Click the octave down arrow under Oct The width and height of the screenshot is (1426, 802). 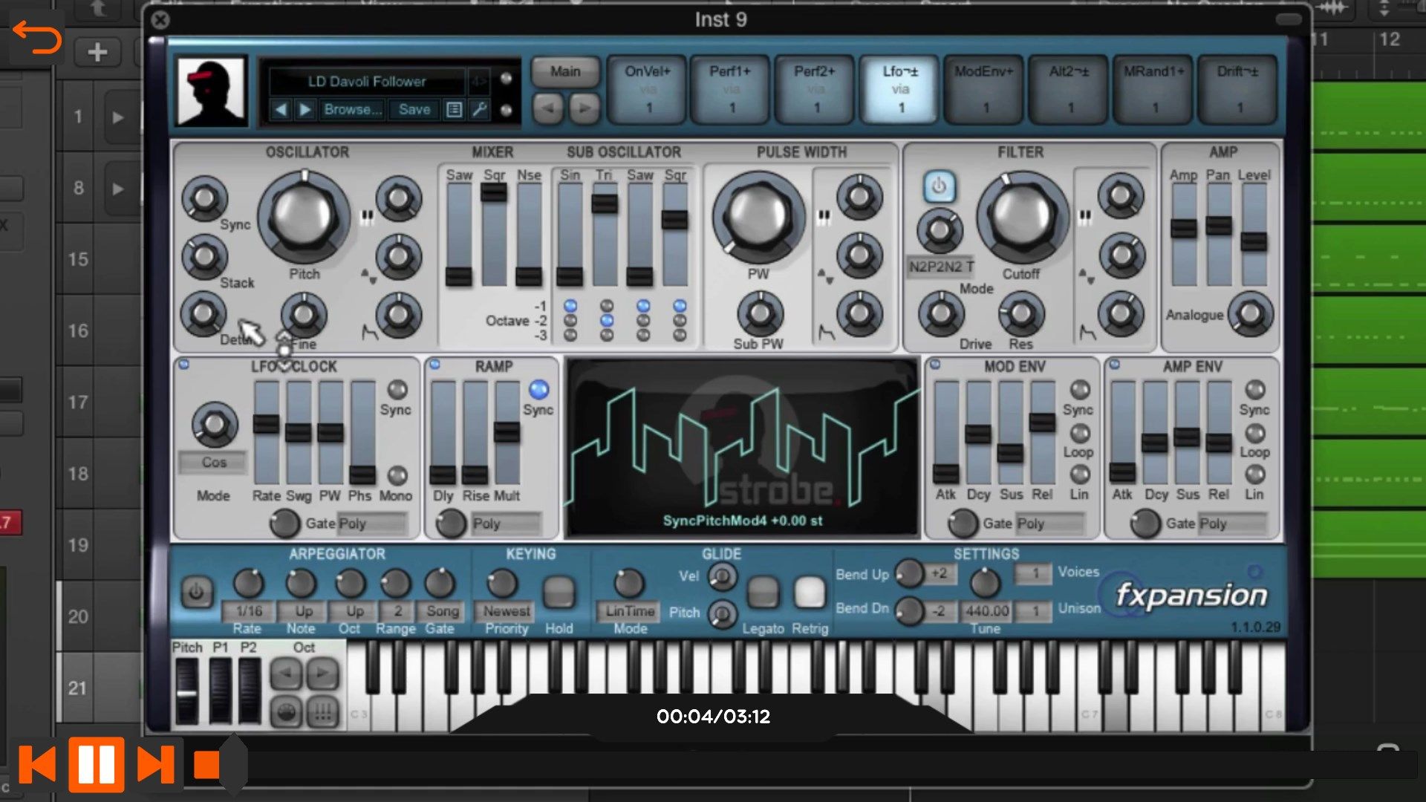(286, 674)
